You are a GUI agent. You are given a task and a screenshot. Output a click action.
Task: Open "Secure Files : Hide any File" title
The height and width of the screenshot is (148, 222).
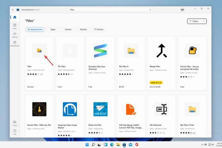coord(39,125)
